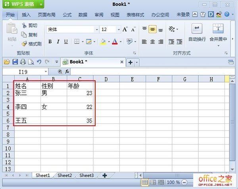This screenshot has height=189, width=238.
Task: Toggle center horizontal text alignment
Action: pyautogui.click(x=153, y=42)
